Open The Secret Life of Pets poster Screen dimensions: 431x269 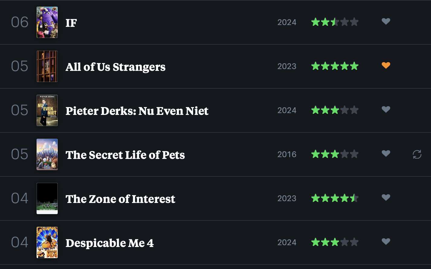(x=47, y=154)
